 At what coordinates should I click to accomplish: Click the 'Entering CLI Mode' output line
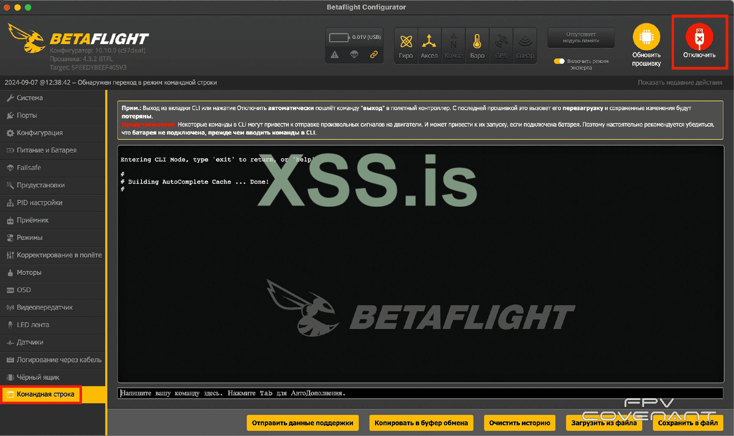tap(218, 160)
